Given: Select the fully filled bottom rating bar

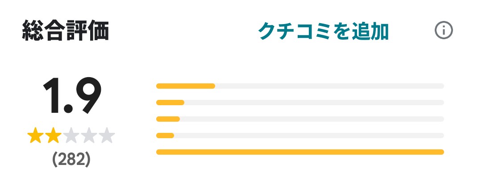Looking at the screenshot, I should pyautogui.click(x=300, y=152).
